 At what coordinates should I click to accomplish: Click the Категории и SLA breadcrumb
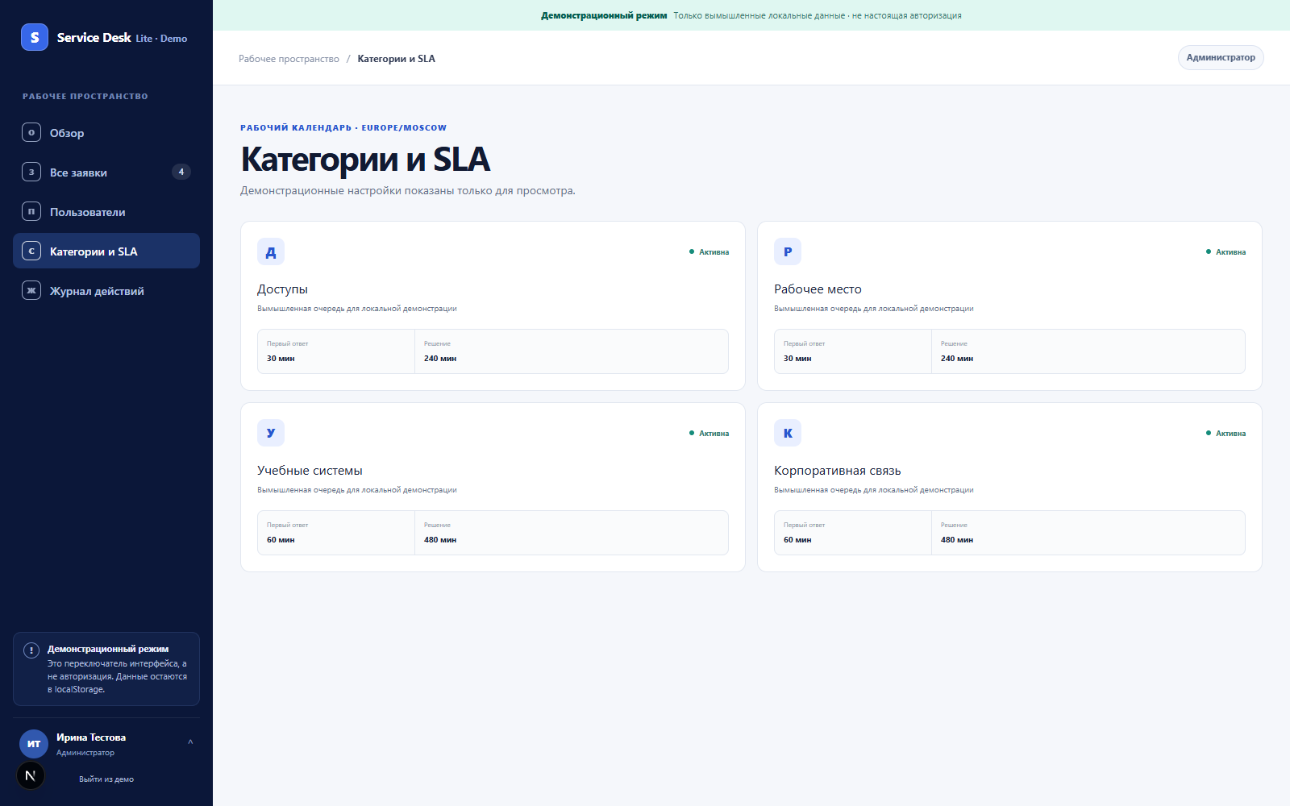coord(396,59)
